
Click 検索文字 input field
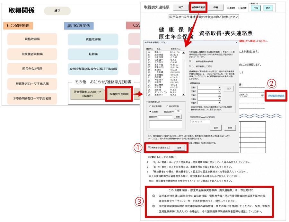165,117
